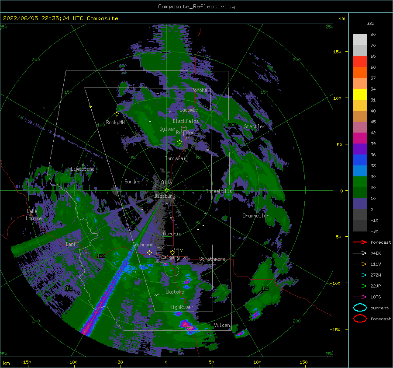Viewport: 393px width, 368px height.
Task: Click the yellow diamond marker below Cochrane
Action: 149,252
